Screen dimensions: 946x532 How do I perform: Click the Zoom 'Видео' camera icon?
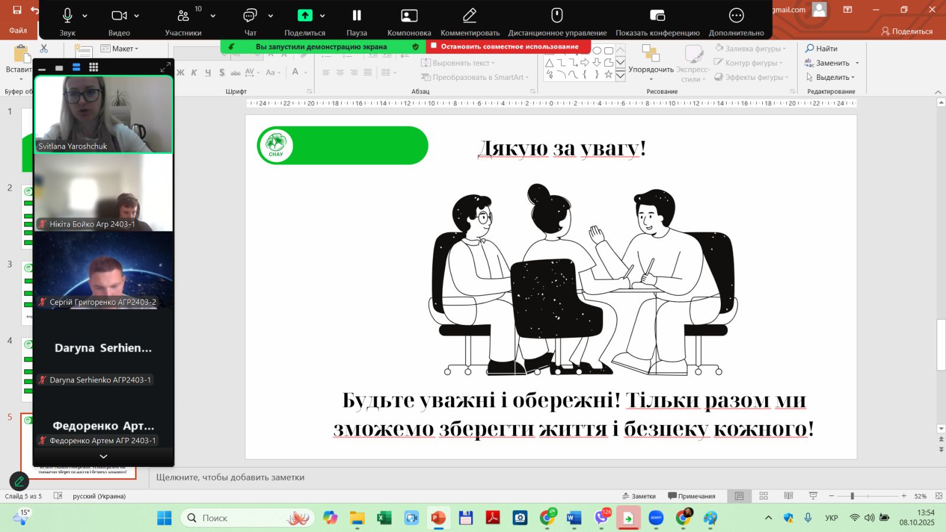coord(119,16)
